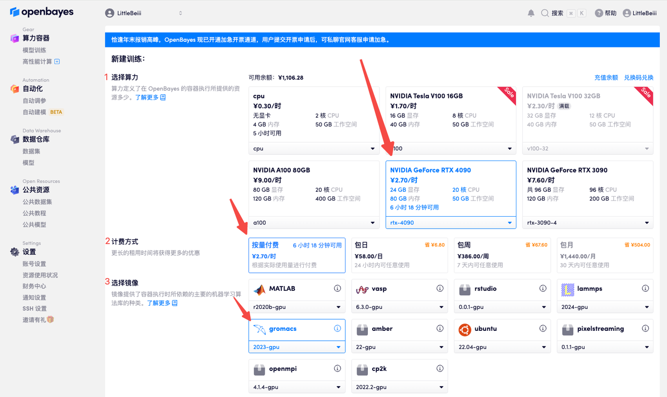The image size is (667, 397).
Task: Click the info icon on MATLAB card
Action: click(337, 289)
